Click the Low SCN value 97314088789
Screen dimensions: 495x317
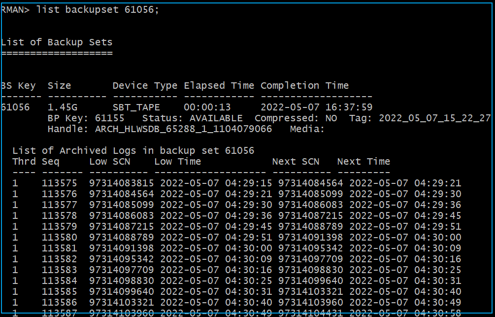(121, 237)
